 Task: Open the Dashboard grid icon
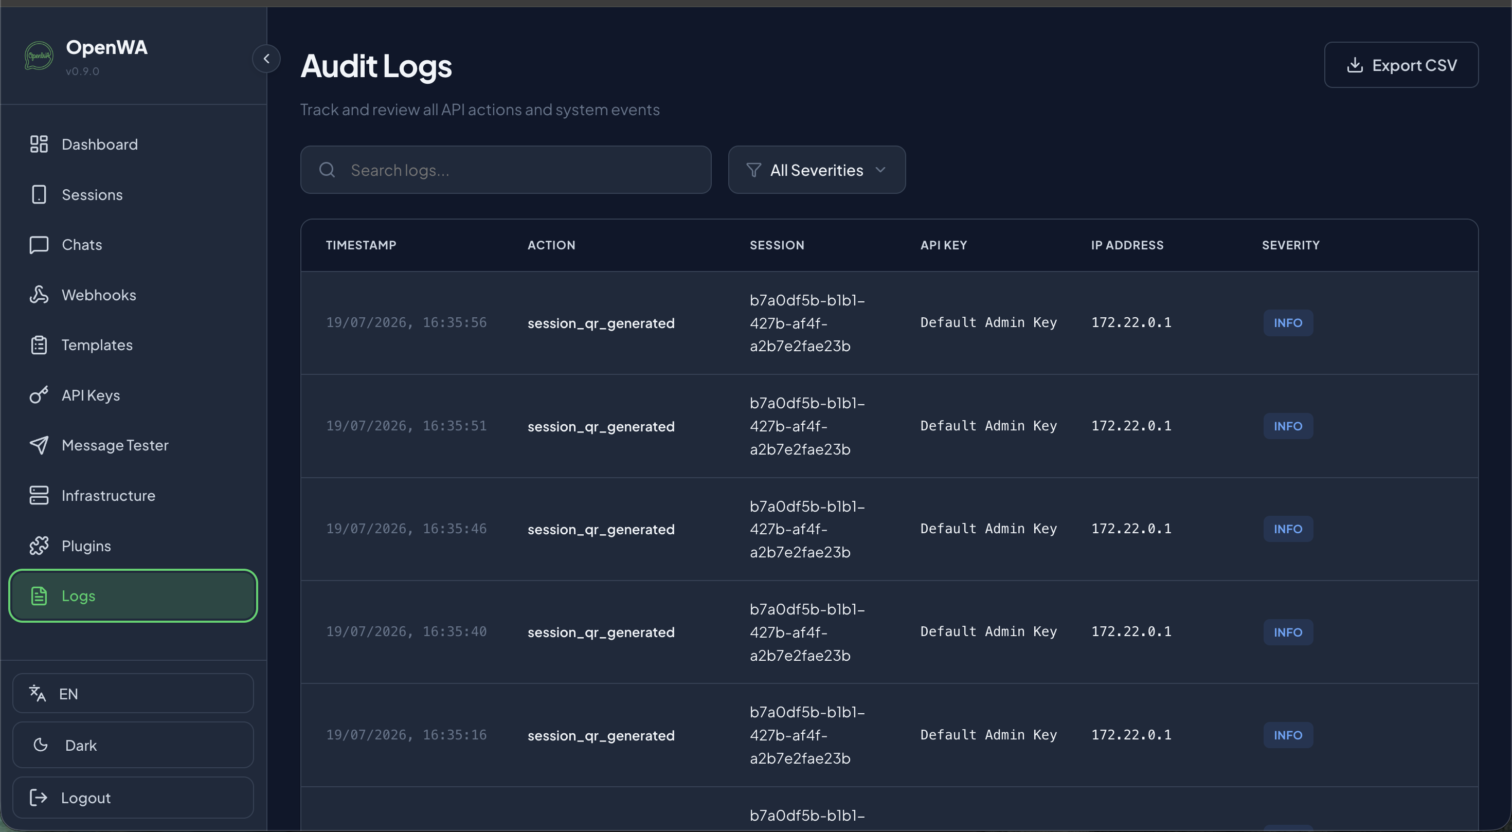coord(39,144)
